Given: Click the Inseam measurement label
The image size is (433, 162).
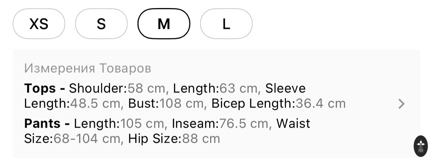Looking at the screenshot, I should point(195,123).
